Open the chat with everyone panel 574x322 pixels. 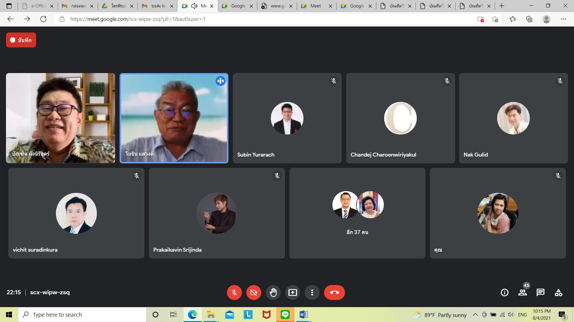point(540,292)
